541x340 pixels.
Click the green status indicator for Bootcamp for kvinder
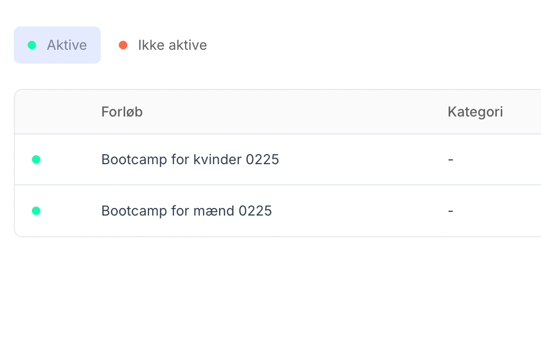click(x=36, y=159)
